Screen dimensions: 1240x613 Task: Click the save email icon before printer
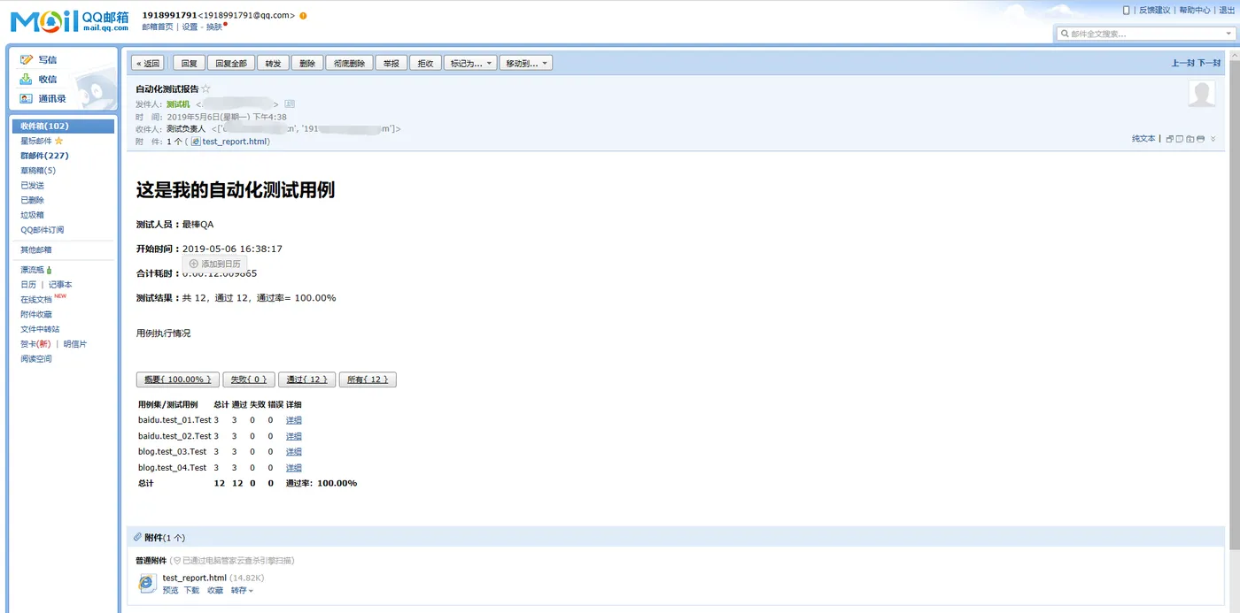(1190, 139)
